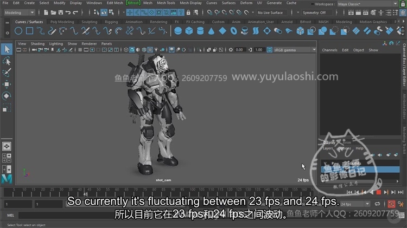Activate the Scale tool

pos(7,108)
